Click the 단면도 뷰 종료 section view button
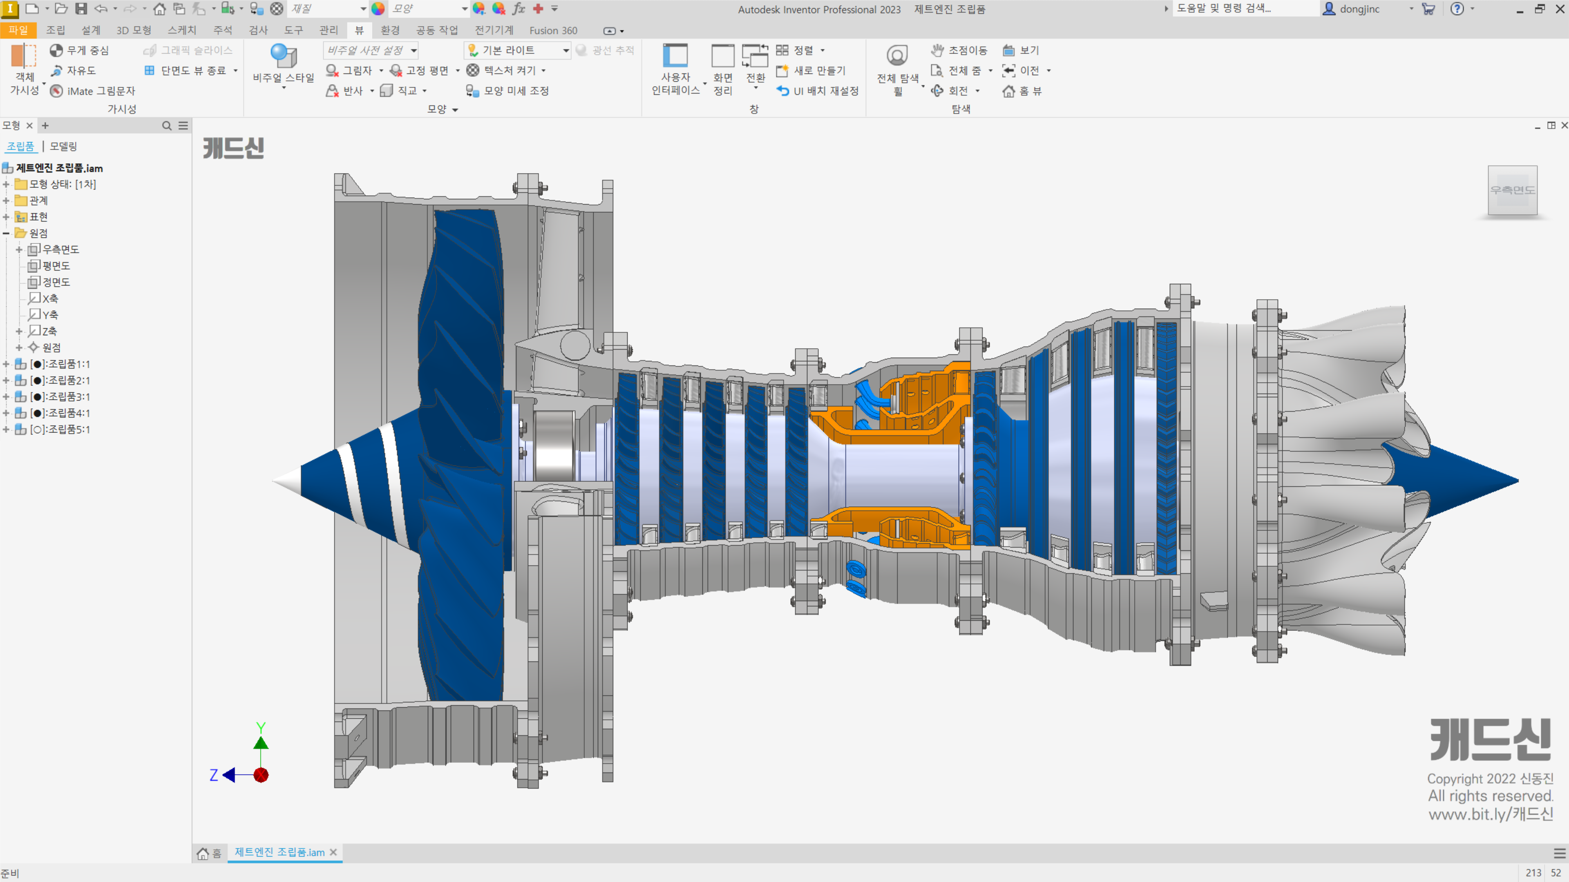The width and height of the screenshot is (1569, 882). point(185,71)
